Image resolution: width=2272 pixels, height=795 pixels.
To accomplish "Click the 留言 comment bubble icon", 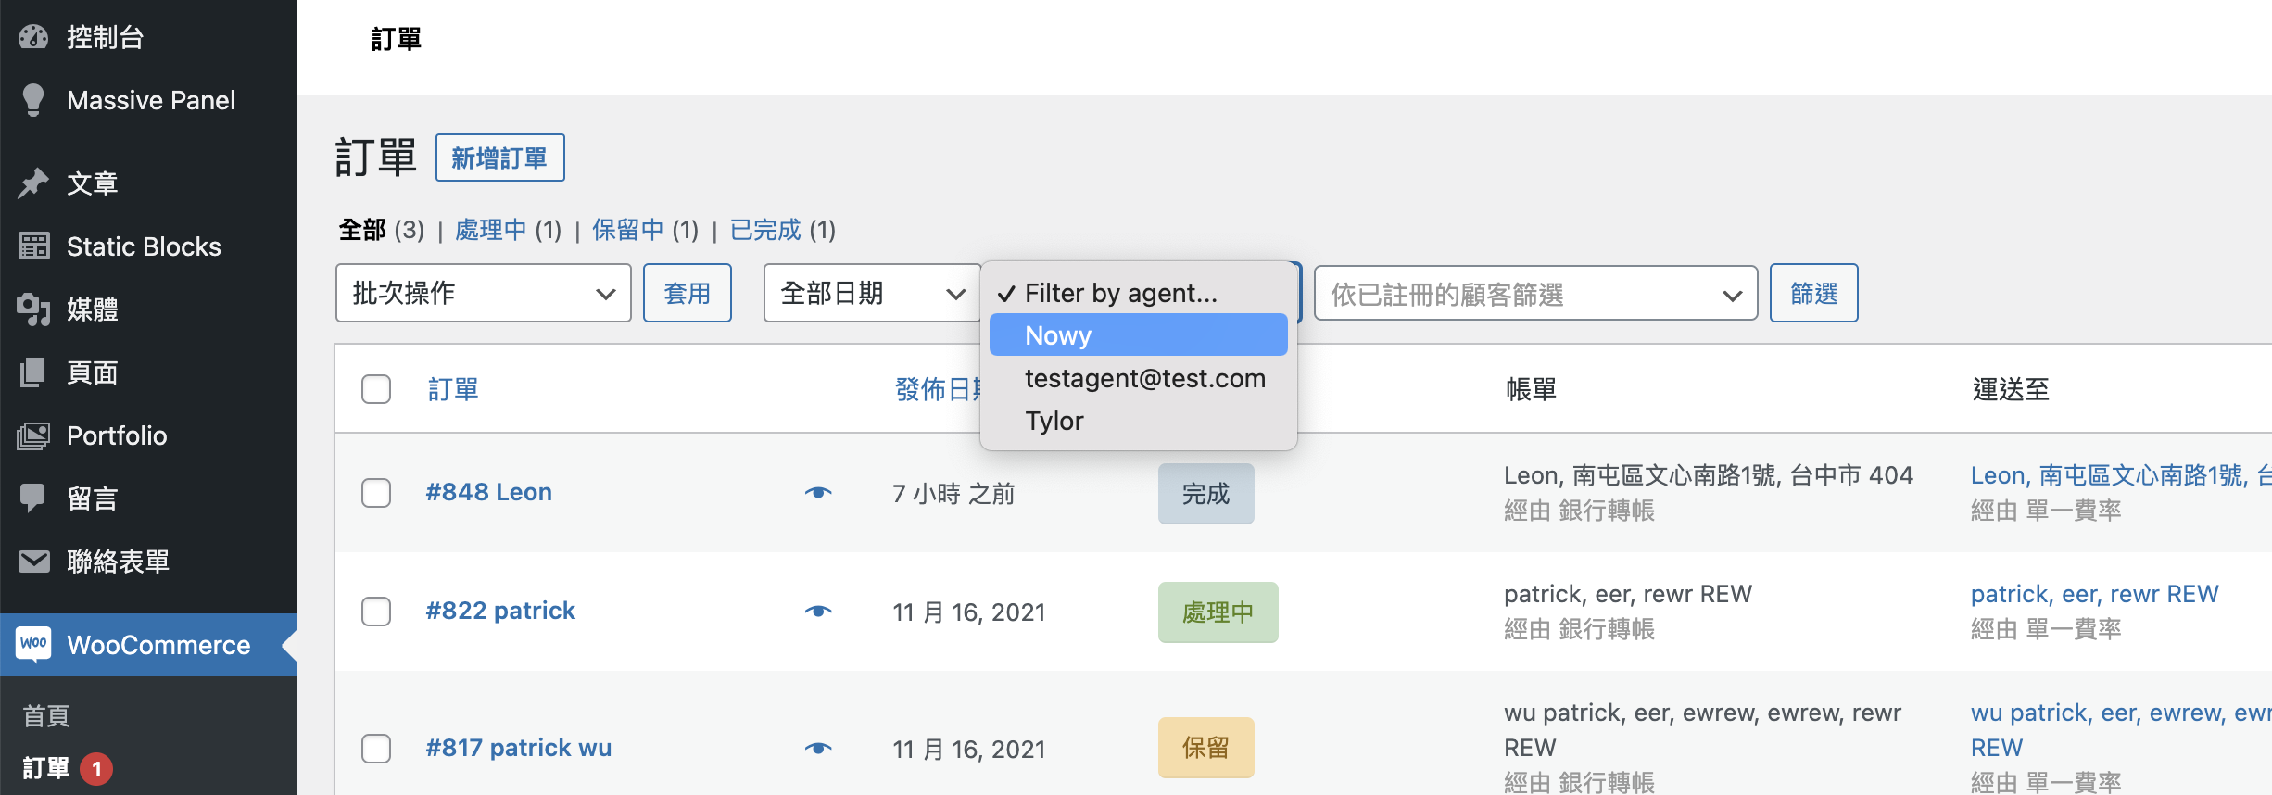I will (33, 498).
